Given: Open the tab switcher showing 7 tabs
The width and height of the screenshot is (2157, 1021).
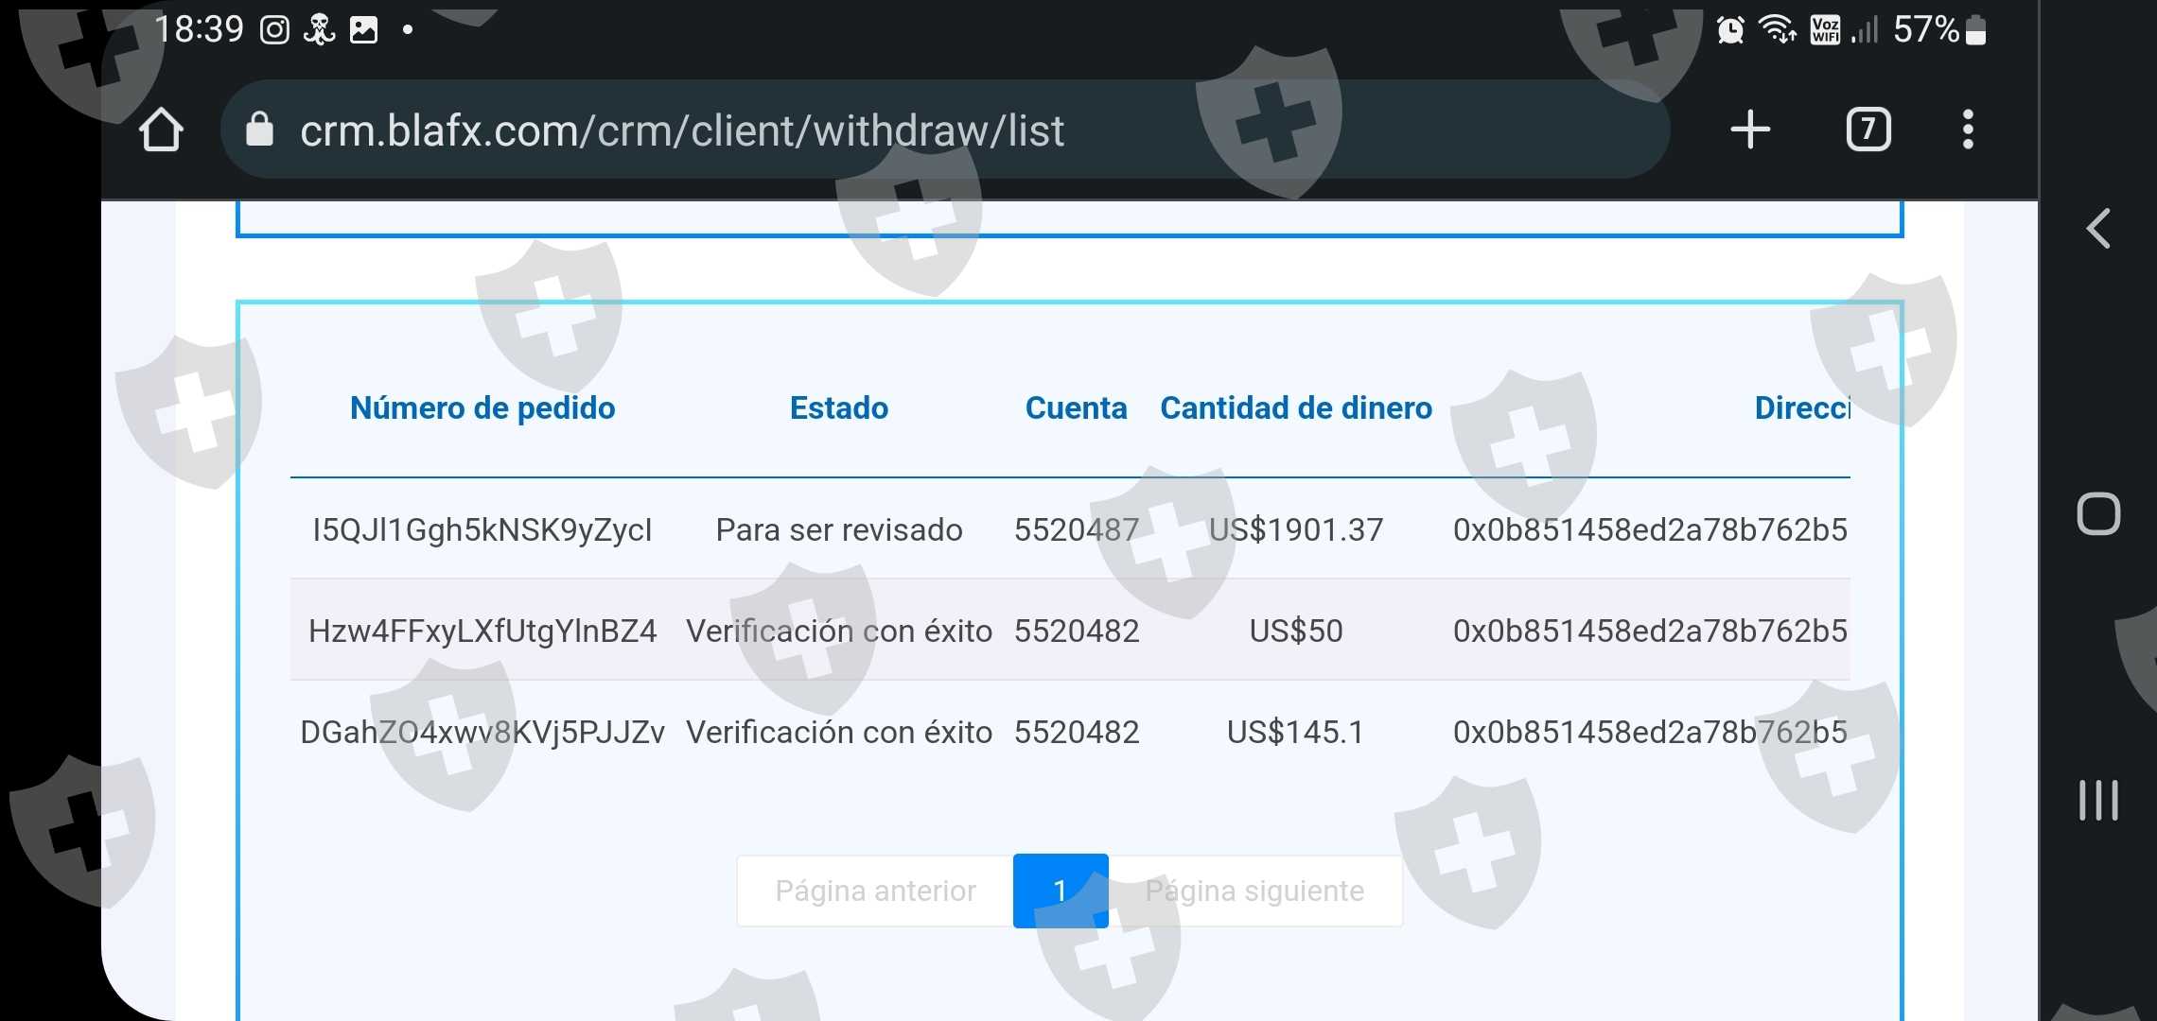Looking at the screenshot, I should 1868,130.
